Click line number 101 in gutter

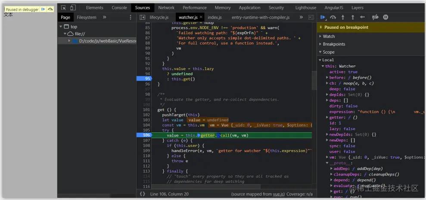click(146, 109)
